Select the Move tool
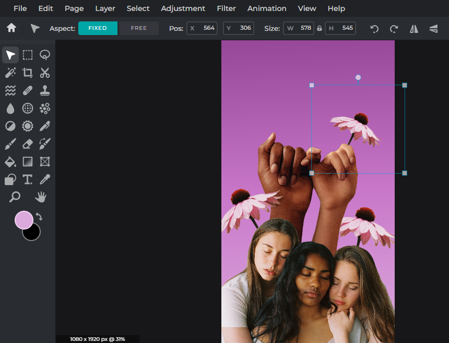Screen dimensions: 449x343 (10, 55)
